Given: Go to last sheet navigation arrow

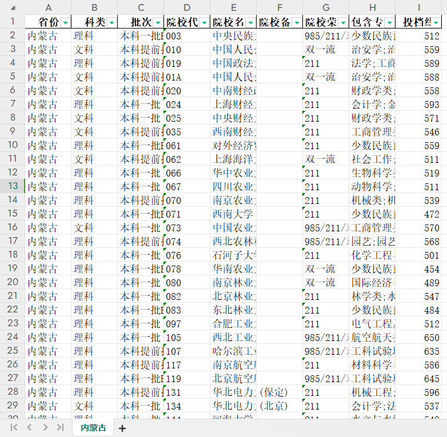Looking at the screenshot, I should tap(60, 427).
